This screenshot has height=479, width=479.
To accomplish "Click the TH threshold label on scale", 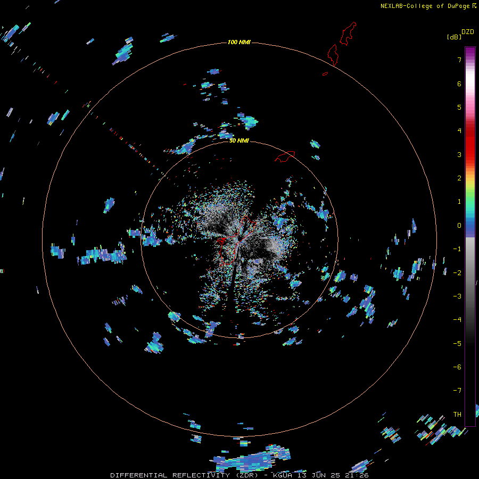I will pos(457,414).
